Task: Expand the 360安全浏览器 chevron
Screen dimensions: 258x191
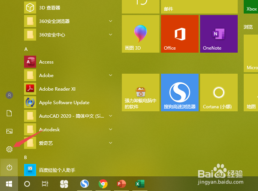Action: 111,21
